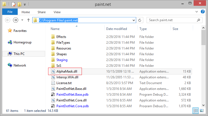
Task: Select the Effects folder name
Action: coord(61,37)
